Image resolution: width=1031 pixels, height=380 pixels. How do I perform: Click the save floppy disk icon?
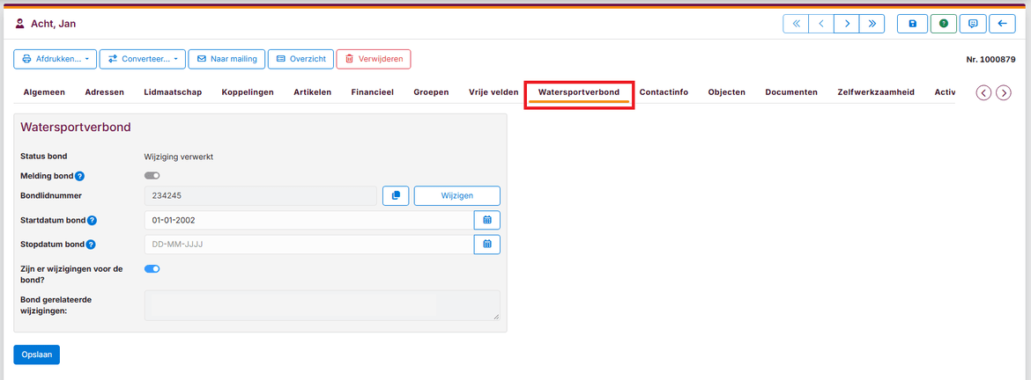[913, 24]
